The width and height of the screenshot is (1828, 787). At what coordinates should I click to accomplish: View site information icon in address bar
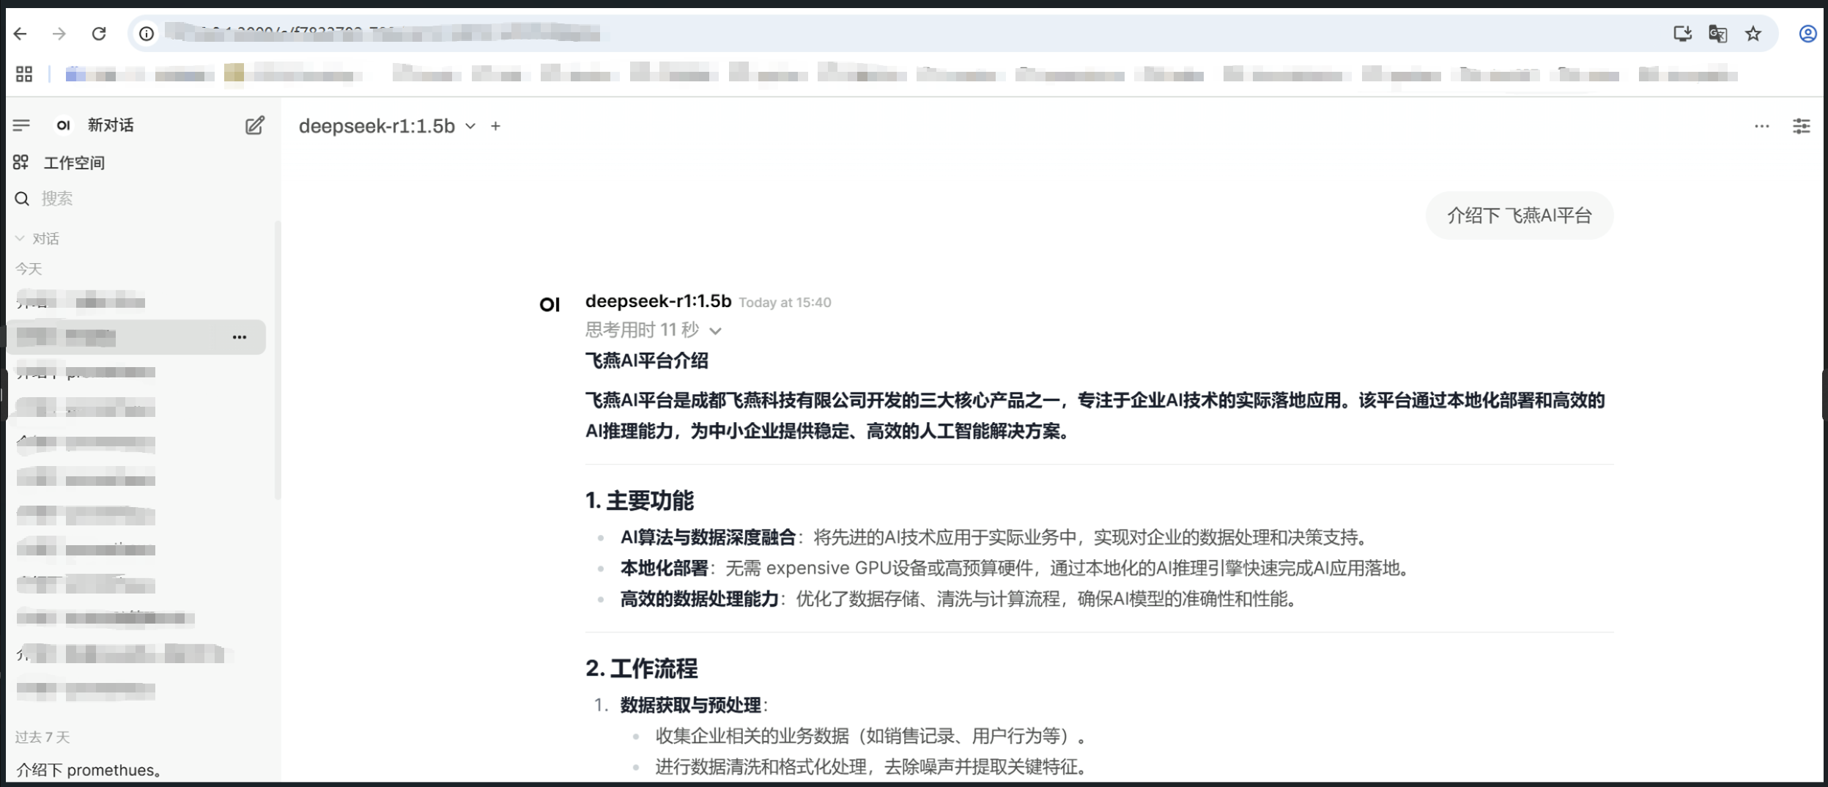pos(147,34)
